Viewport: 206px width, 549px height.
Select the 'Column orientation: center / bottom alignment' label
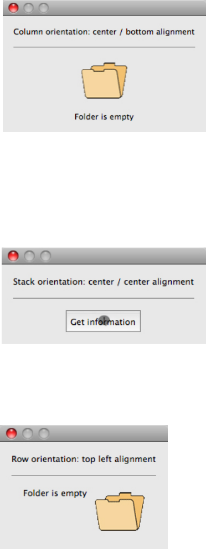[x=104, y=32]
